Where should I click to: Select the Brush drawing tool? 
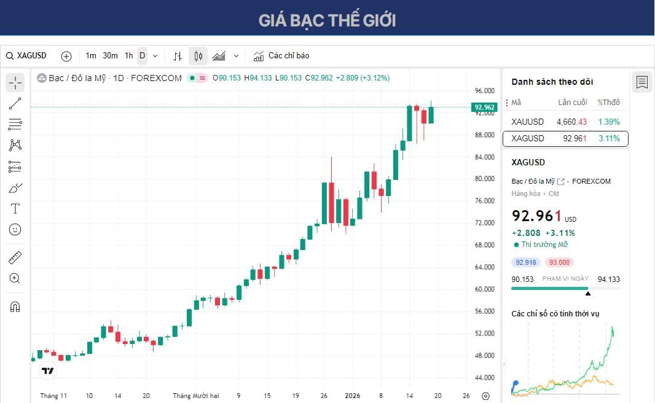15,188
